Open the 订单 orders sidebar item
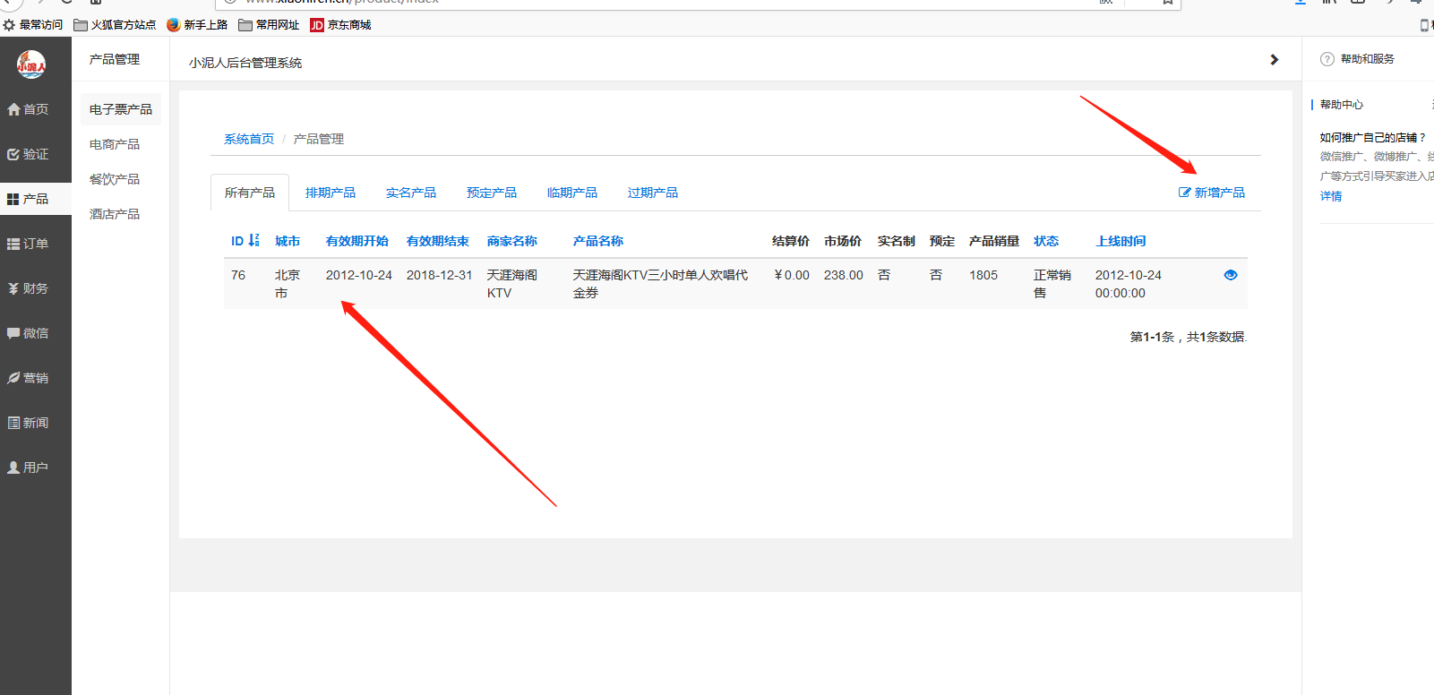Screen dimensions: 1434x695 click(29, 244)
